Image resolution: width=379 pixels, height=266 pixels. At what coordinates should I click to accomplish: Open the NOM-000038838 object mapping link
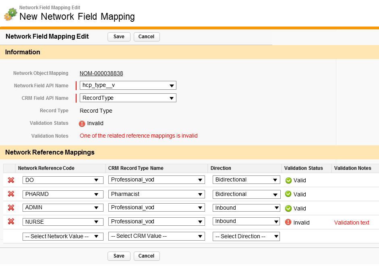pos(101,73)
